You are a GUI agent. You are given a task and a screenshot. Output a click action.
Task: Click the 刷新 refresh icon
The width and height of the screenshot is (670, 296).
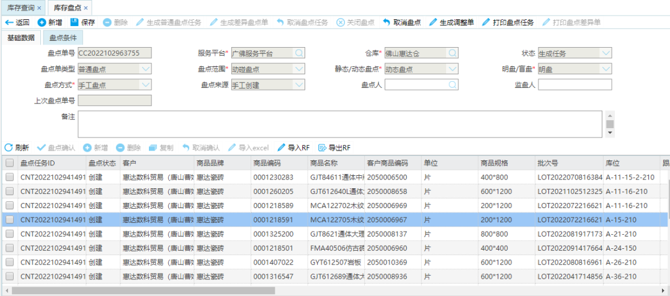click(9, 147)
